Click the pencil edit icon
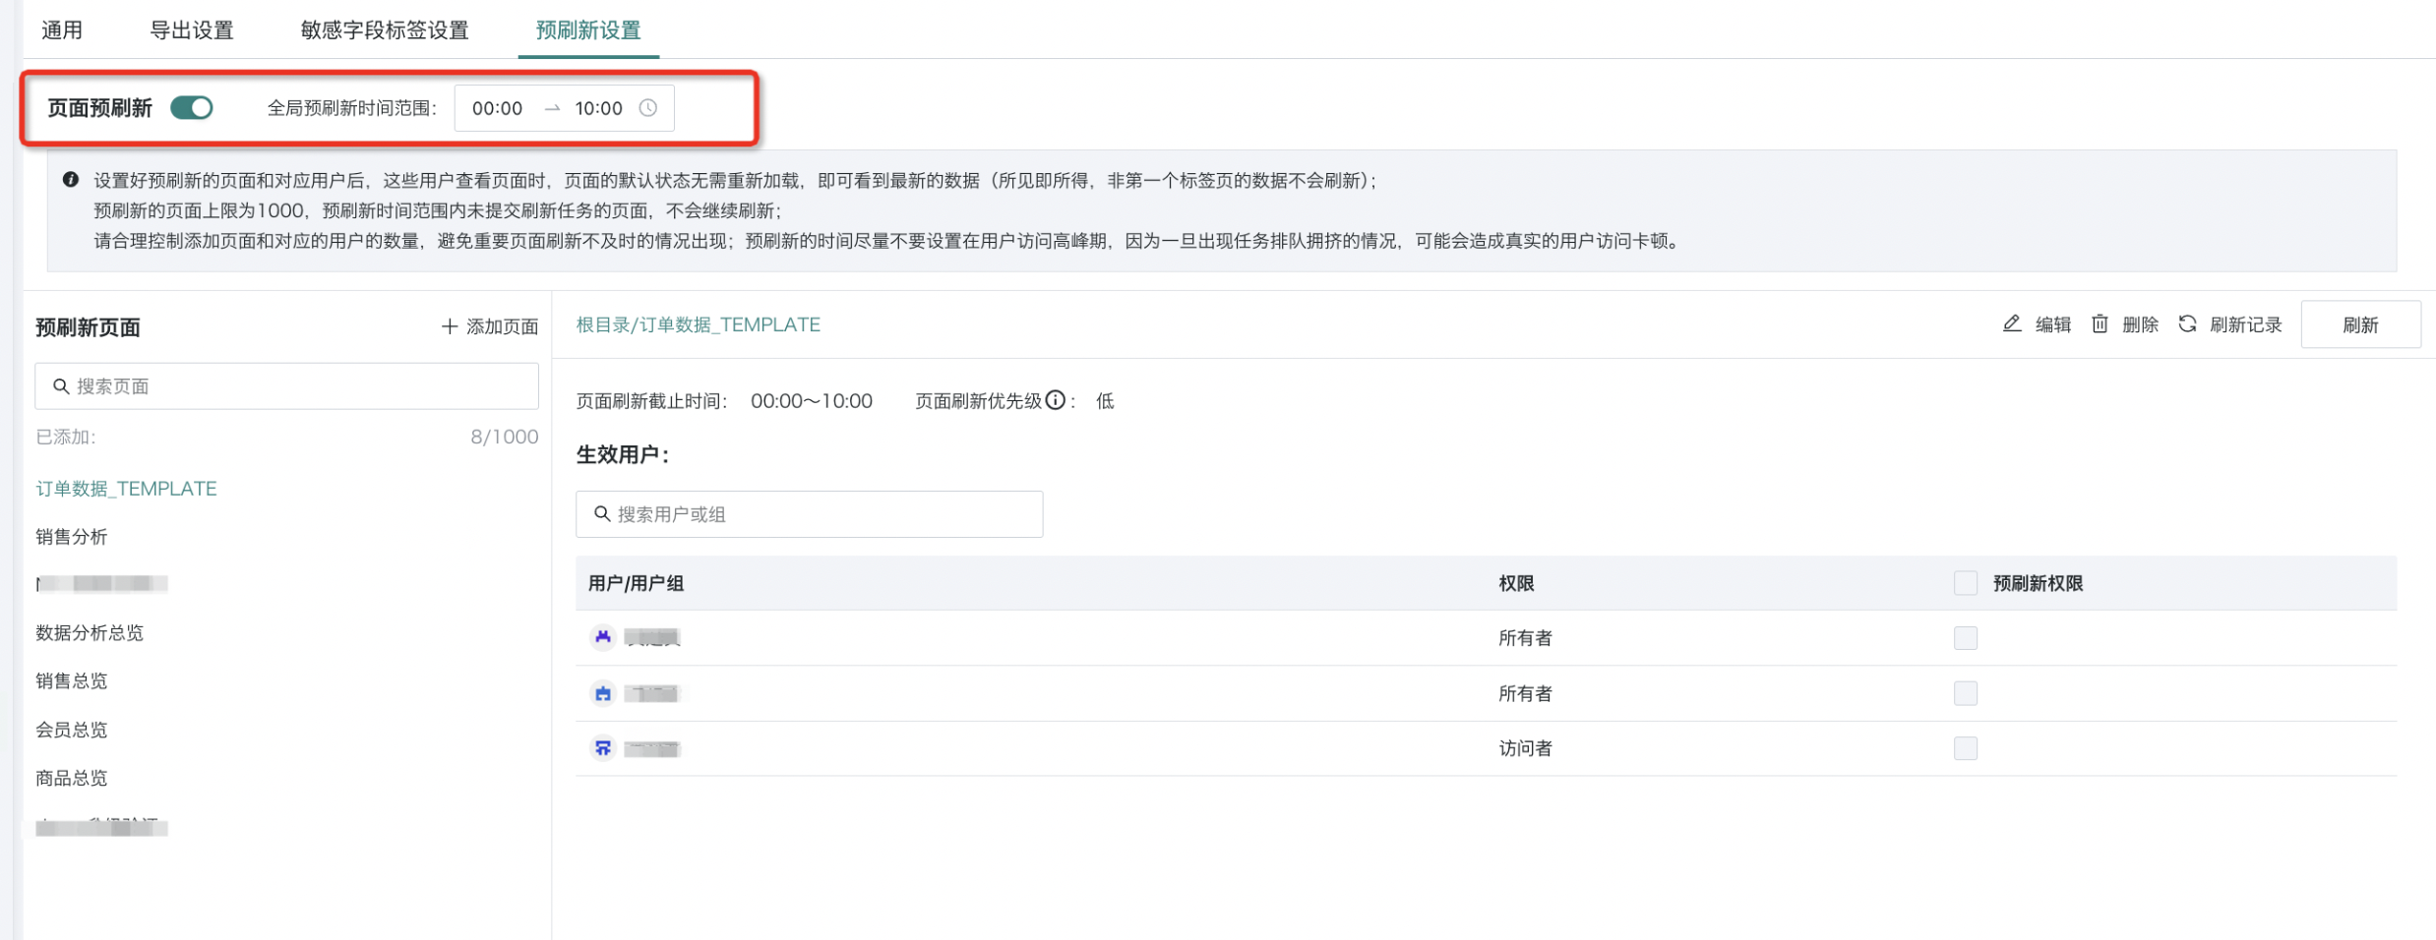Image resolution: width=2436 pixels, height=940 pixels. point(2011,323)
